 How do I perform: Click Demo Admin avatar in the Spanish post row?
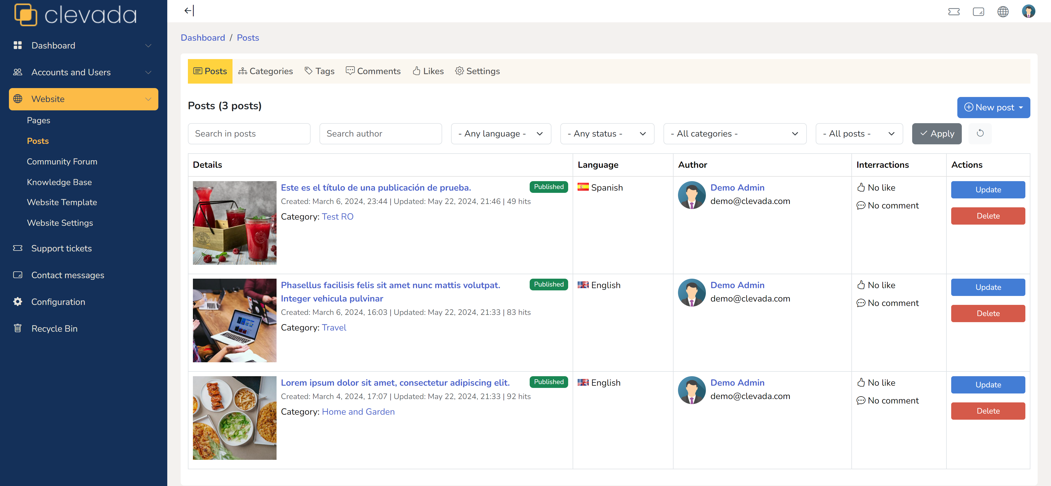[x=692, y=195]
